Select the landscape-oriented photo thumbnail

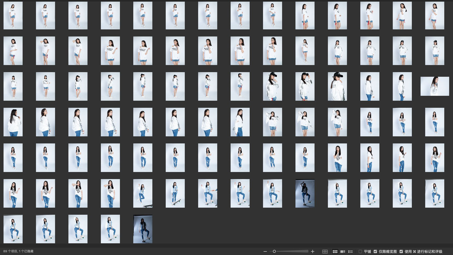[x=434, y=86]
